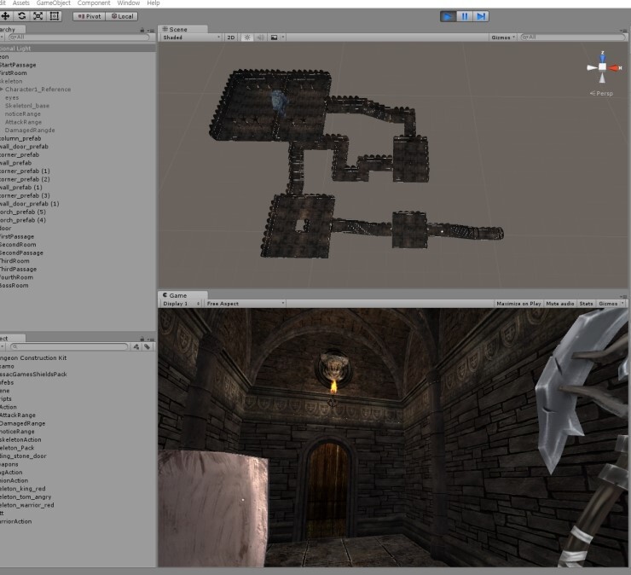This screenshot has height=575, width=631.
Task: Switch to the Game tab
Action: pos(182,295)
